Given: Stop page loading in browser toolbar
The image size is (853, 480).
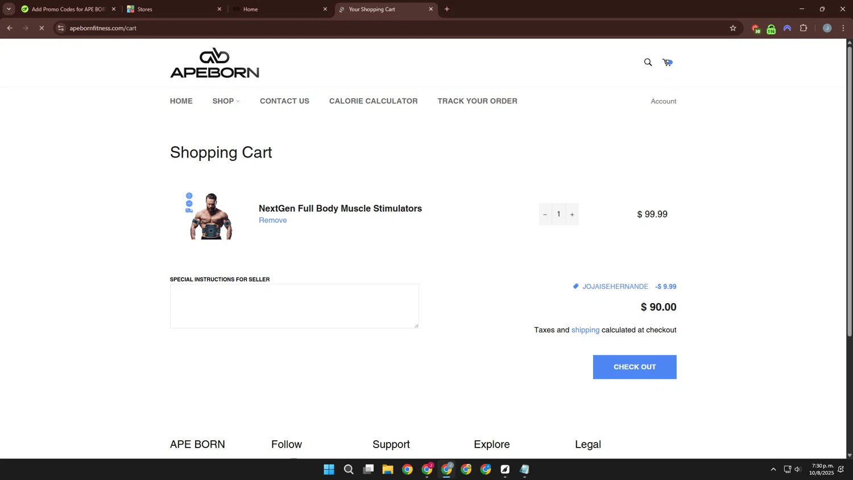Looking at the screenshot, I should pos(42,28).
